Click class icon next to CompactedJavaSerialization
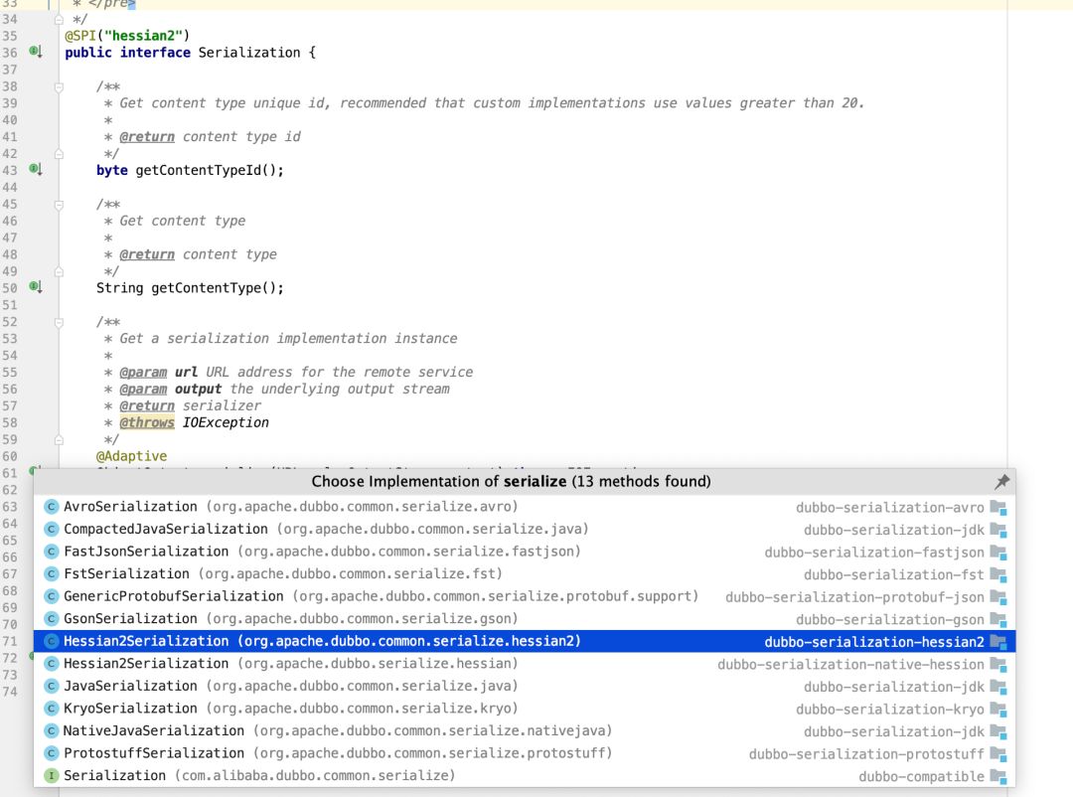 (51, 530)
